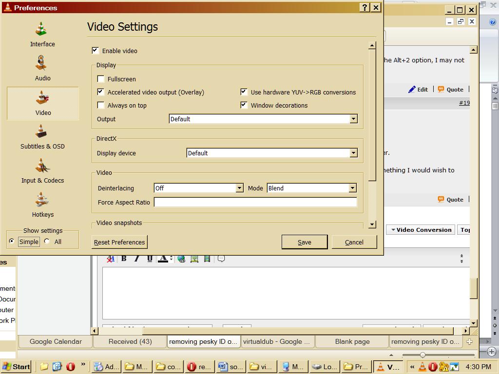Image resolution: width=499 pixels, height=374 pixels.
Task: Open the folder icon in Quick Launch
Action: pos(44,367)
